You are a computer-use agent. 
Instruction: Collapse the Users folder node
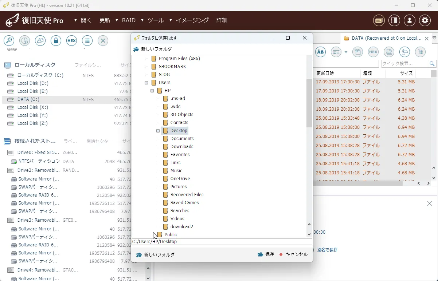click(146, 83)
